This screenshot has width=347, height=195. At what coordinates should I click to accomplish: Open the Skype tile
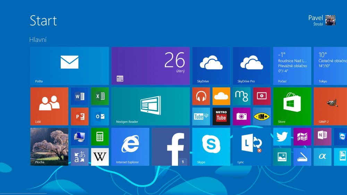tap(211, 147)
